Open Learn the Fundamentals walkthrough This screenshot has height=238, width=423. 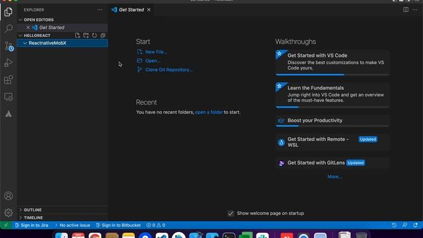point(332,95)
